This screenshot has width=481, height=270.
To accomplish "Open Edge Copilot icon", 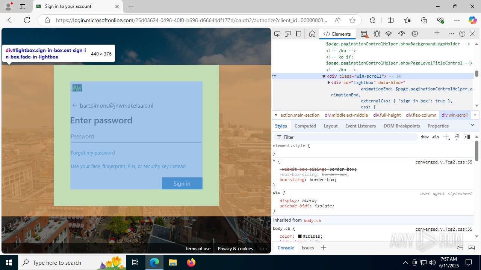I will (472, 20).
